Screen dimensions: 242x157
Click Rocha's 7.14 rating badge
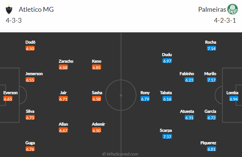211,48
